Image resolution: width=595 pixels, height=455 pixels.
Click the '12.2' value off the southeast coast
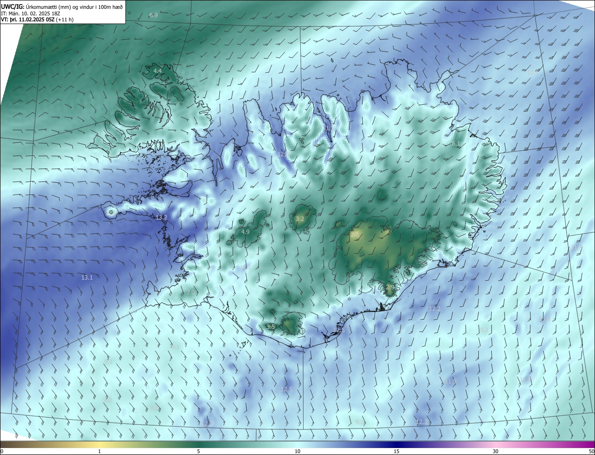click(x=435, y=308)
